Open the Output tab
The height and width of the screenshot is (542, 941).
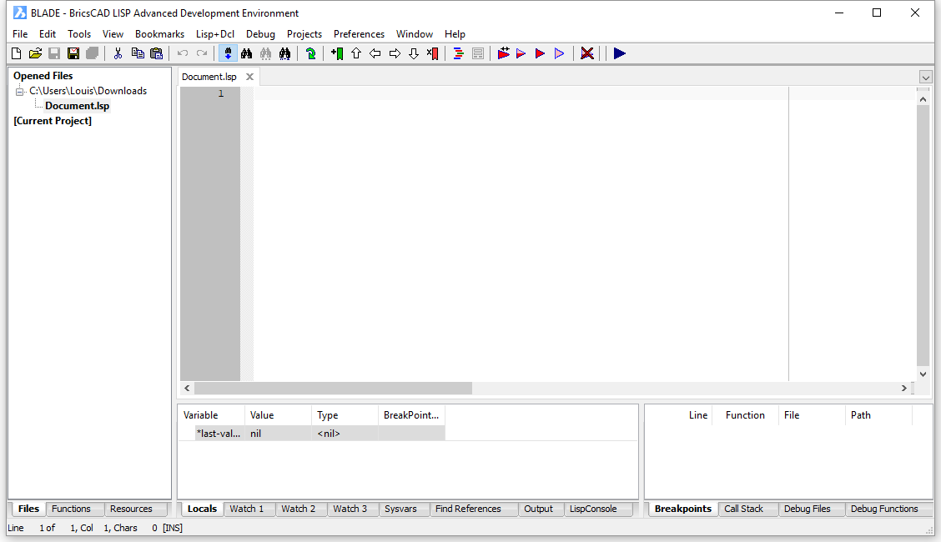538,509
